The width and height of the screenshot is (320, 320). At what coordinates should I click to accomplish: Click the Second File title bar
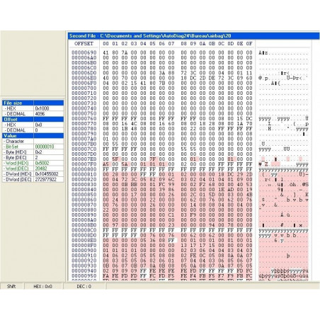pos(193,36)
